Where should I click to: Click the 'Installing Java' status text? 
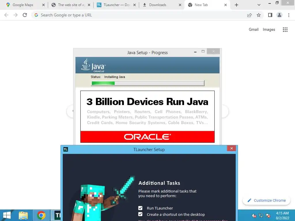click(x=115, y=77)
